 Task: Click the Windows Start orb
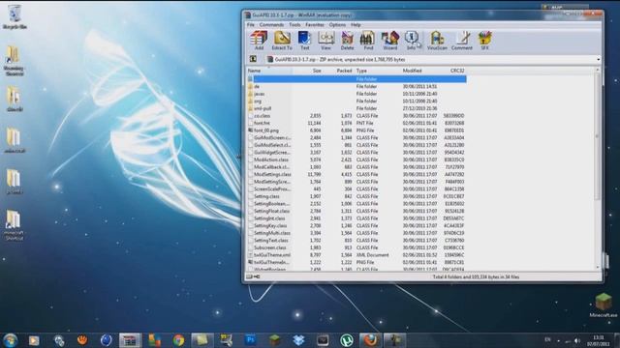10,340
